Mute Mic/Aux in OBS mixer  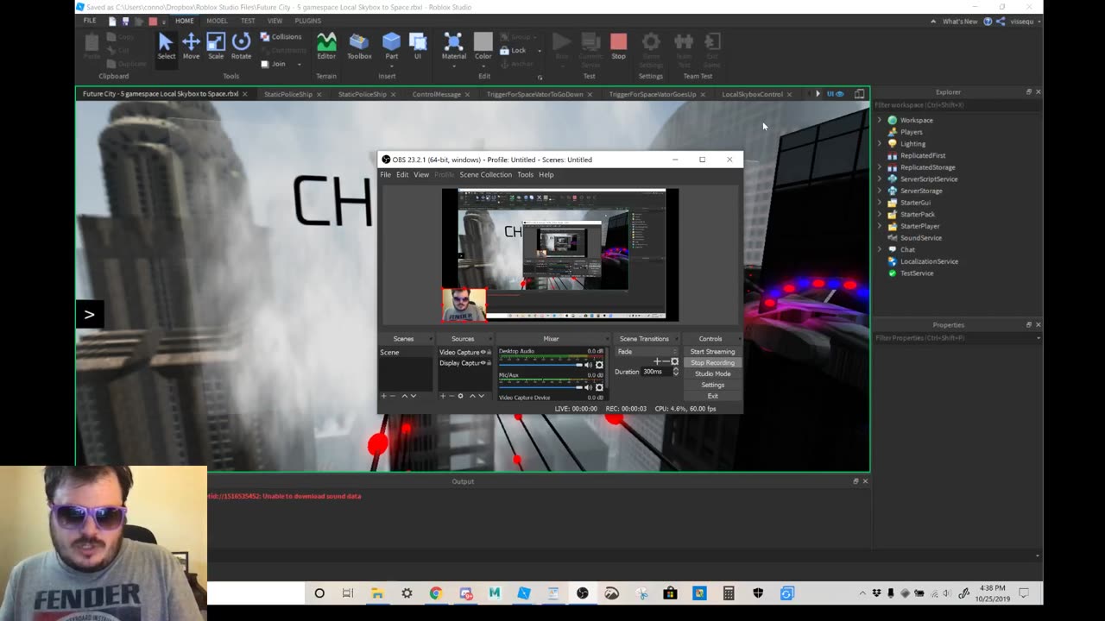coord(589,387)
